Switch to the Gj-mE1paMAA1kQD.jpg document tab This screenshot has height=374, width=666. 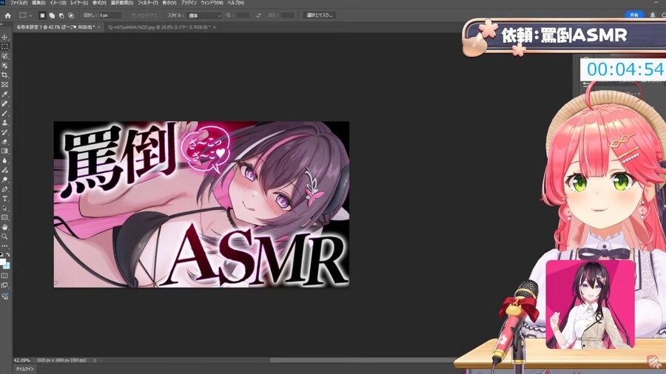point(159,27)
